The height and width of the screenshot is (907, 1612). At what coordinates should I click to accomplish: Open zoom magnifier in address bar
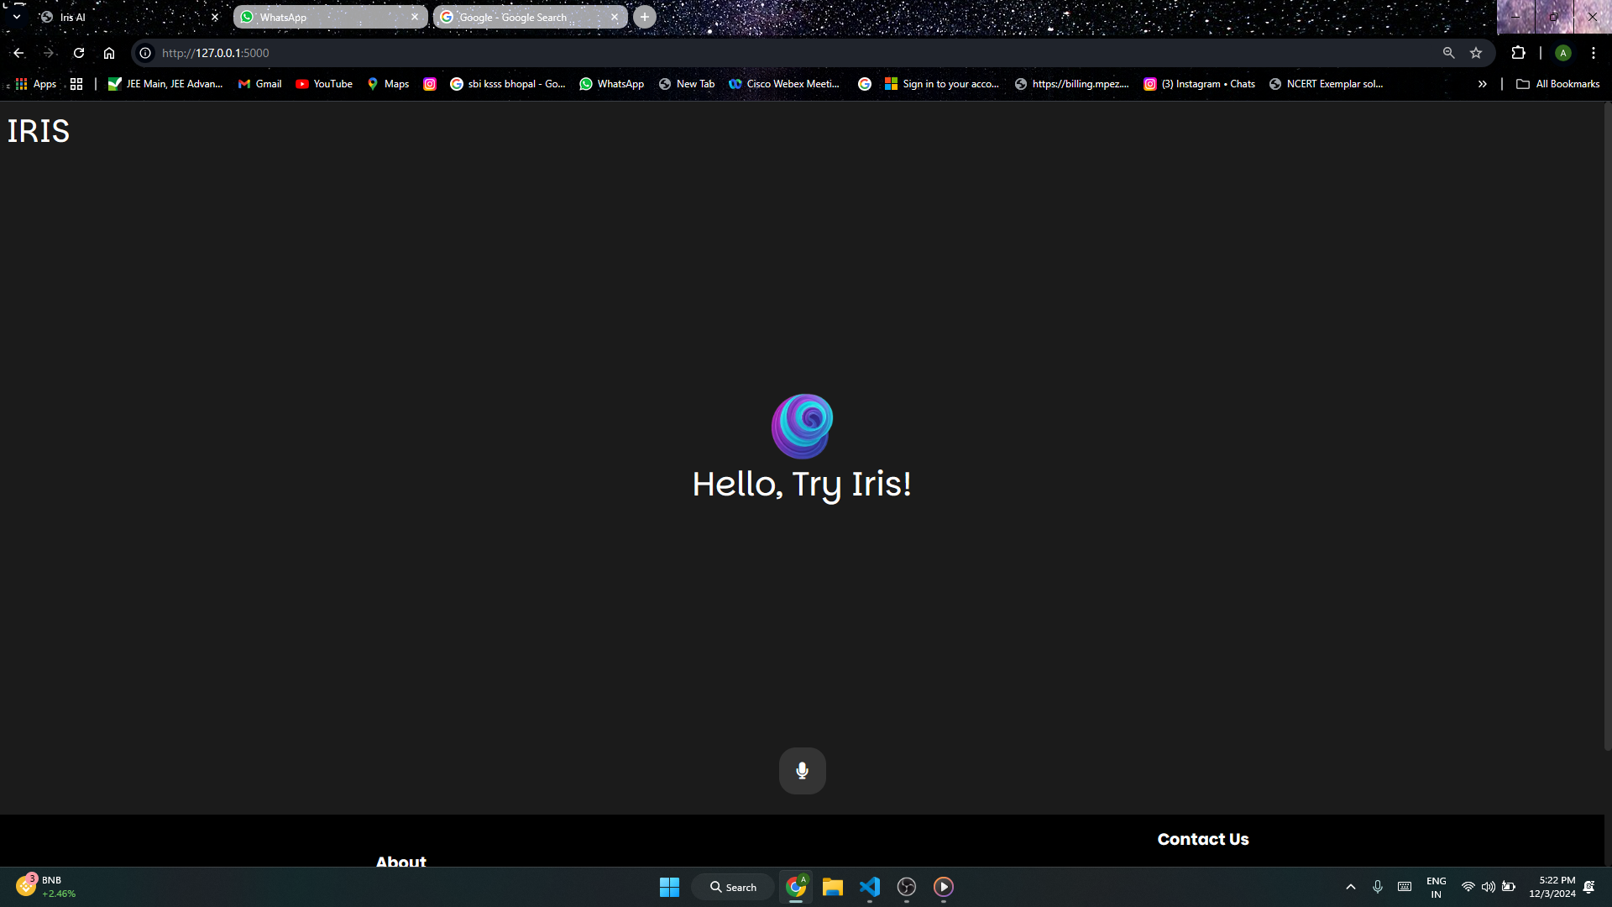point(1448,53)
